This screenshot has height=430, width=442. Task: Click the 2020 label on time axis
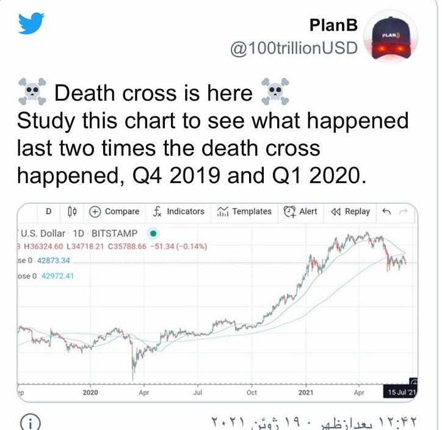90,392
